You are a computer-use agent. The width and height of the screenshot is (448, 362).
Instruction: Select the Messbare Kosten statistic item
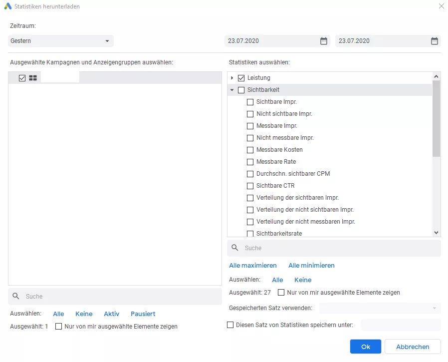pyautogui.click(x=279, y=150)
